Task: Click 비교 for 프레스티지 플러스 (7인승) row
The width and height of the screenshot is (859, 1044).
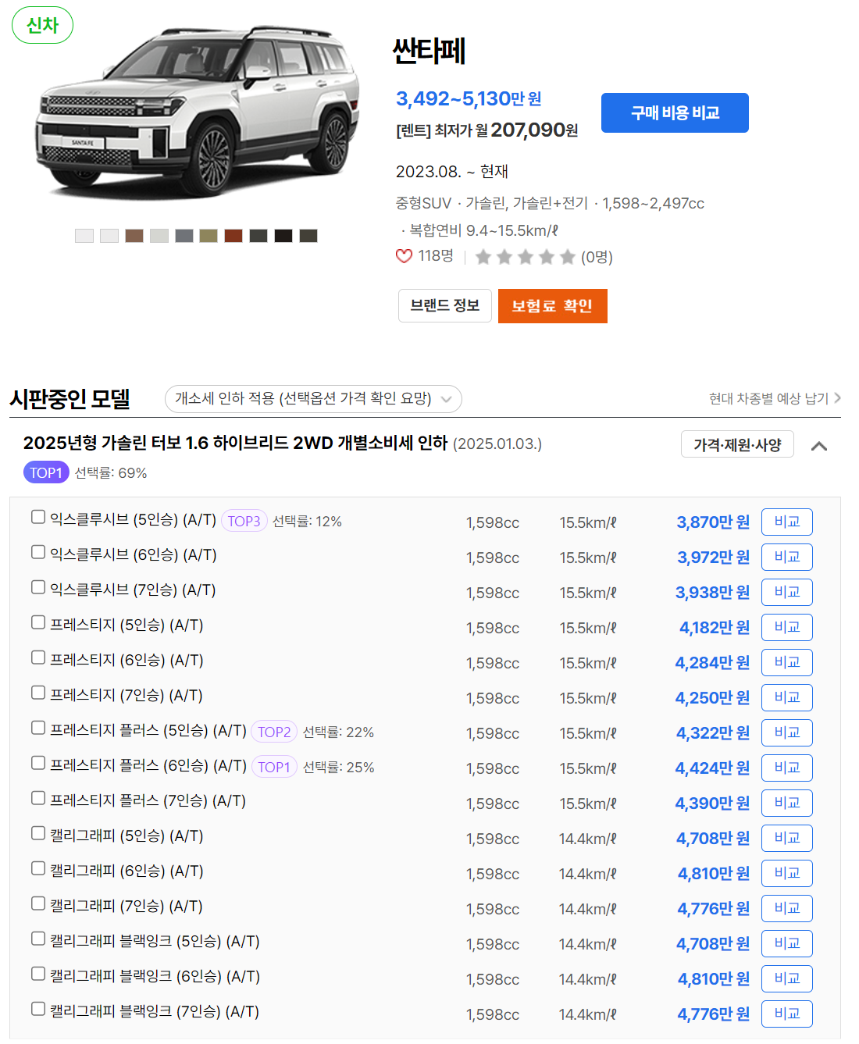Action: [x=787, y=803]
